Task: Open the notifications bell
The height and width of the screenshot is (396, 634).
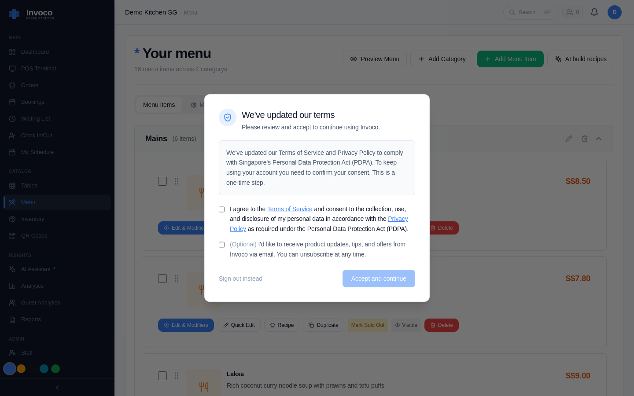Action: [594, 12]
